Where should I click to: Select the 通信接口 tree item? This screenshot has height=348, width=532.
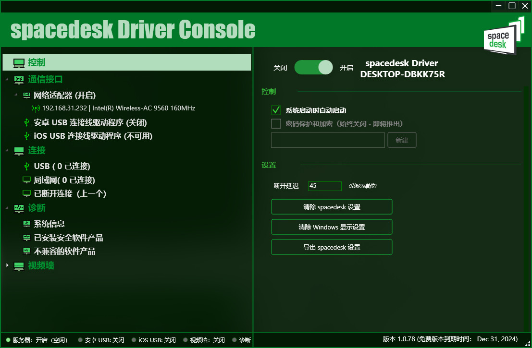click(46, 79)
